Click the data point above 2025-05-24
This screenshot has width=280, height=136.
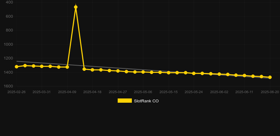(194, 73)
